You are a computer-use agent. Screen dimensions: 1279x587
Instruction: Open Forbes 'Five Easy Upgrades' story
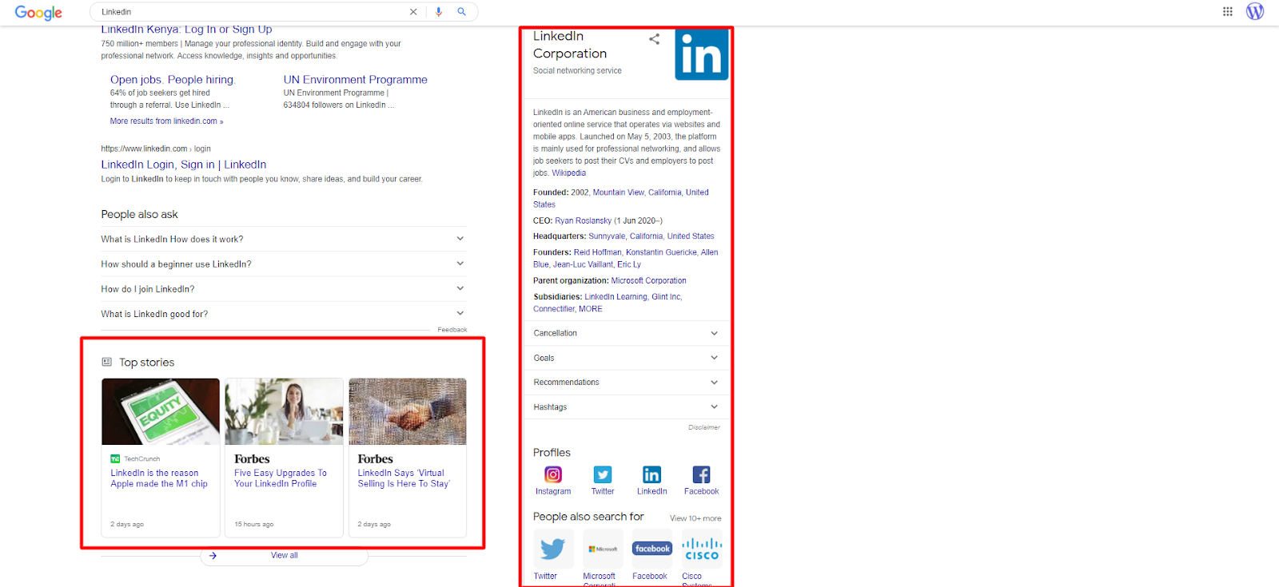pos(281,478)
